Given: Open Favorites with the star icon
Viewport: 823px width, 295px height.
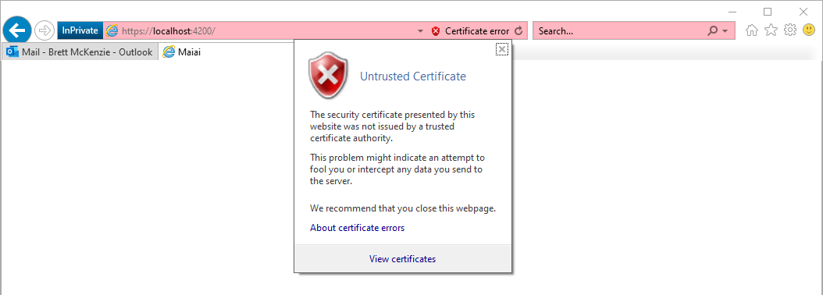Looking at the screenshot, I should tap(771, 30).
